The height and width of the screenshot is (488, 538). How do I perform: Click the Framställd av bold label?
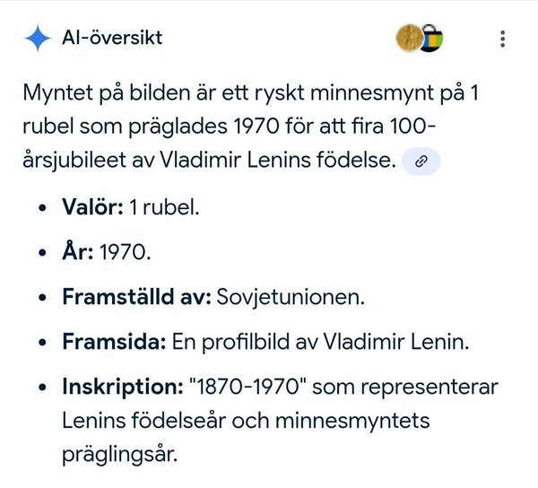pos(135,297)
